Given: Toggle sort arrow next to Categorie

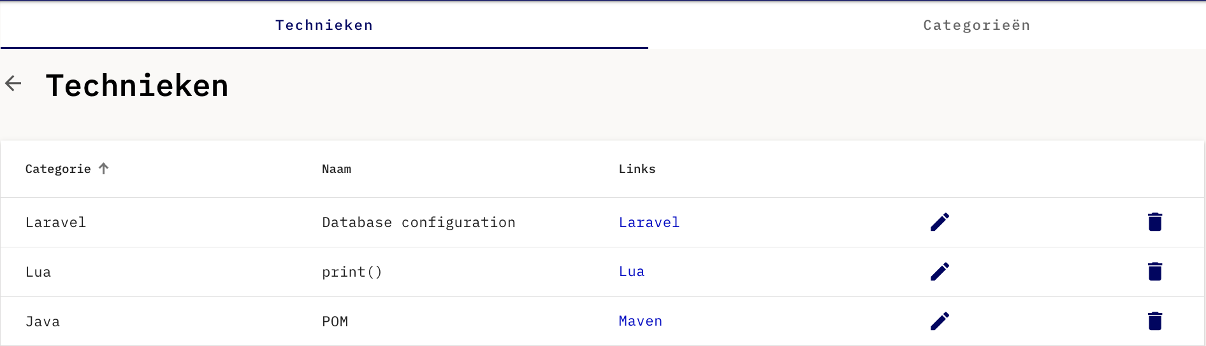Looking at the screenshot, I should 104,169.
